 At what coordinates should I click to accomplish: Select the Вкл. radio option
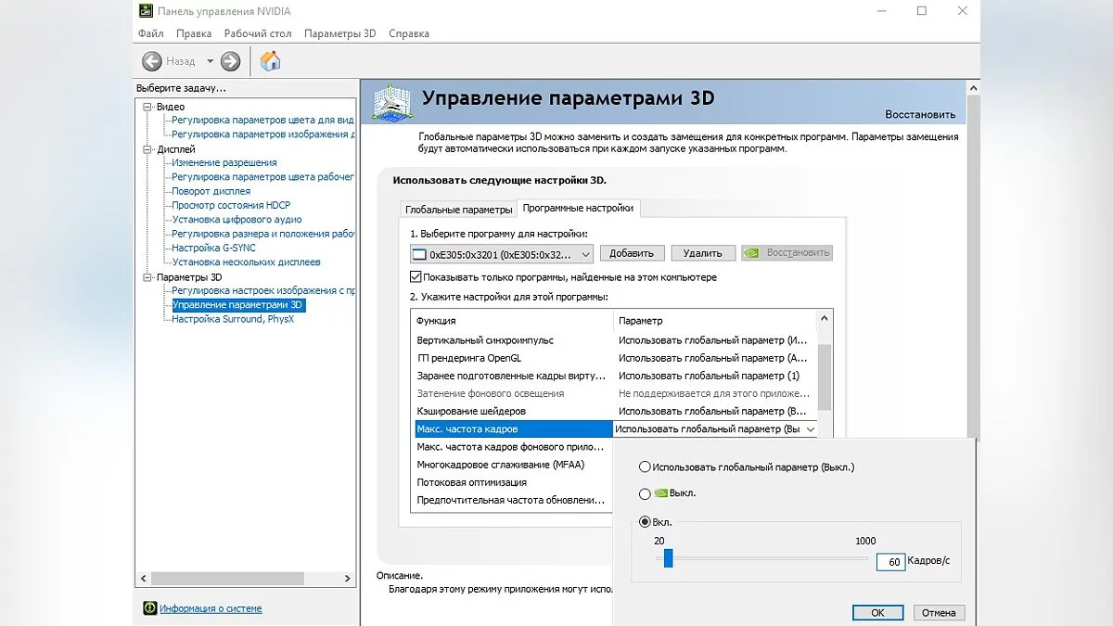pos(645,522)
